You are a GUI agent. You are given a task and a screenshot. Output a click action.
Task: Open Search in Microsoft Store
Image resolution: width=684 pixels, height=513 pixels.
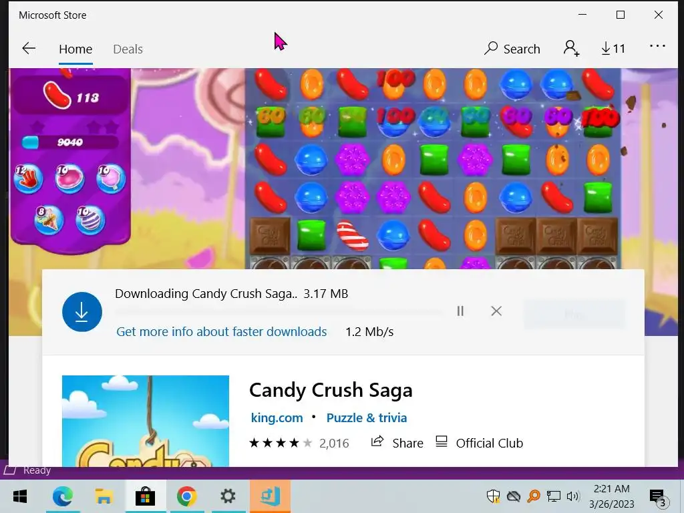(512, 48)
